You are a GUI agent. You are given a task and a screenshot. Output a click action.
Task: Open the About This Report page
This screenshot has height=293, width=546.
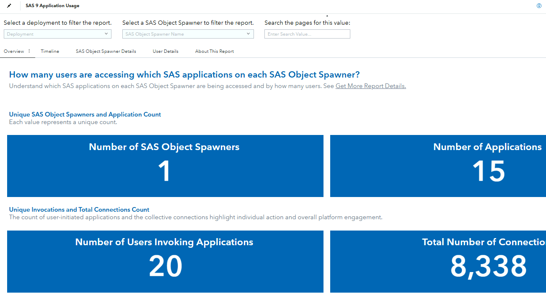point(215,51)
